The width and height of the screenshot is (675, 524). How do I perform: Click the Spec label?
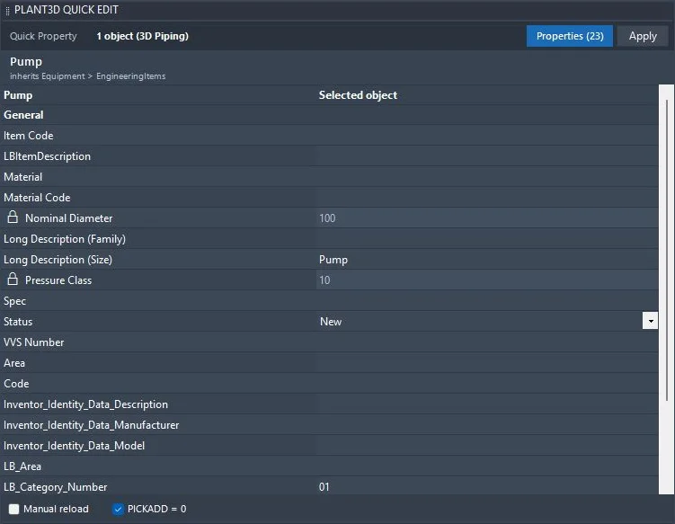pyautogui.click(x=14, y=301)
